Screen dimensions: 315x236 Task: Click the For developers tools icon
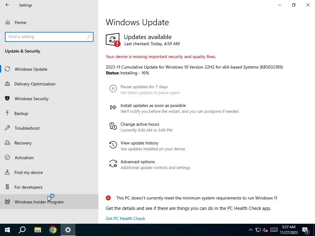7,187
